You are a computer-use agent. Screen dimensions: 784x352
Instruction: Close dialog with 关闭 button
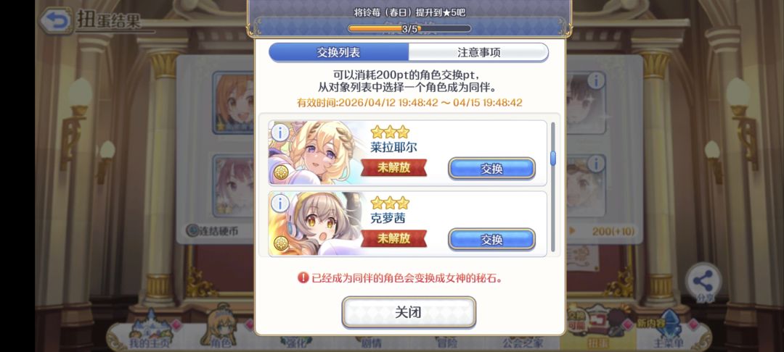coord(409,312)
